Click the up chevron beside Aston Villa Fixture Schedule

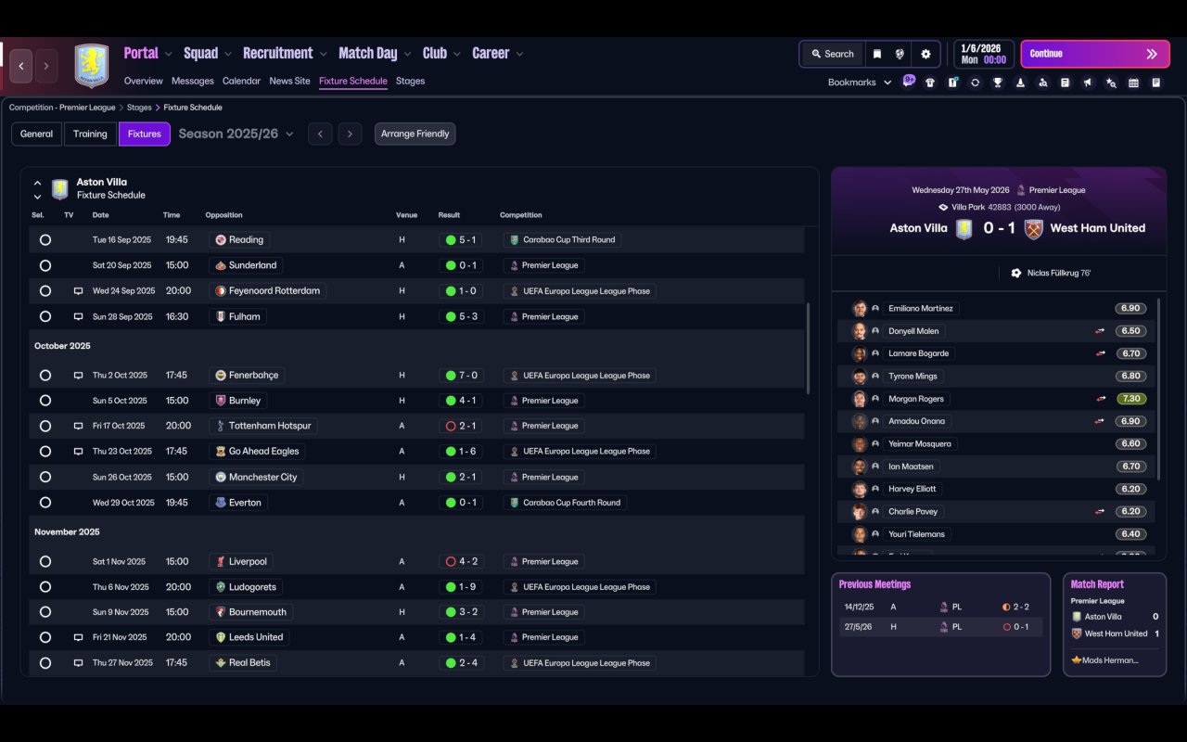[x=37, y=183]
